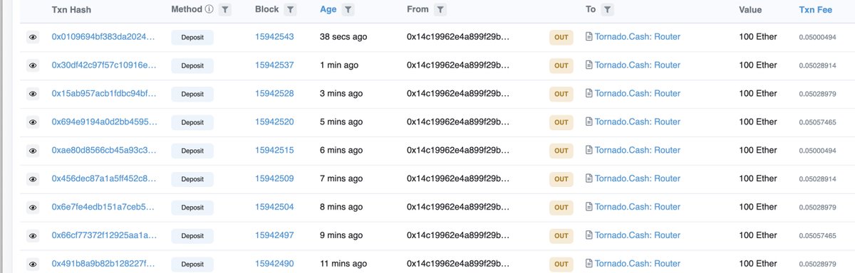Preview transaction 0x30df42c97f57c10916e with the eye icon
This screenshot has height=273, width=855.
33,65
